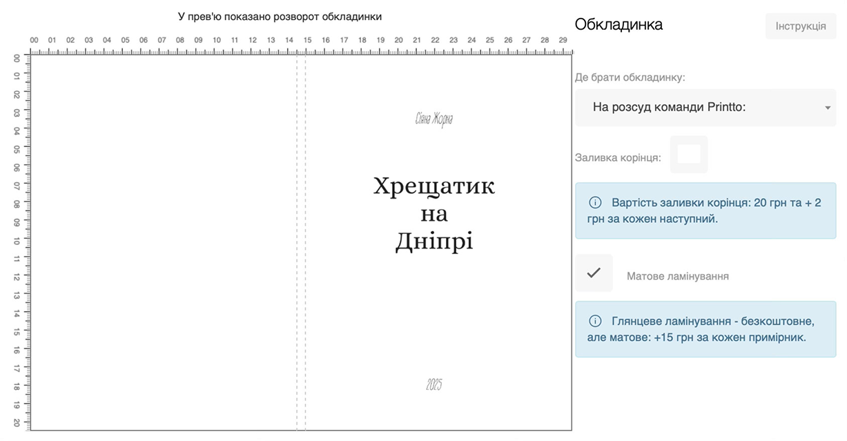The width and height of the screenshot is (847, 441).
Task: Click the 15 mark on the horizontal ruler
Action: [307, 41]
